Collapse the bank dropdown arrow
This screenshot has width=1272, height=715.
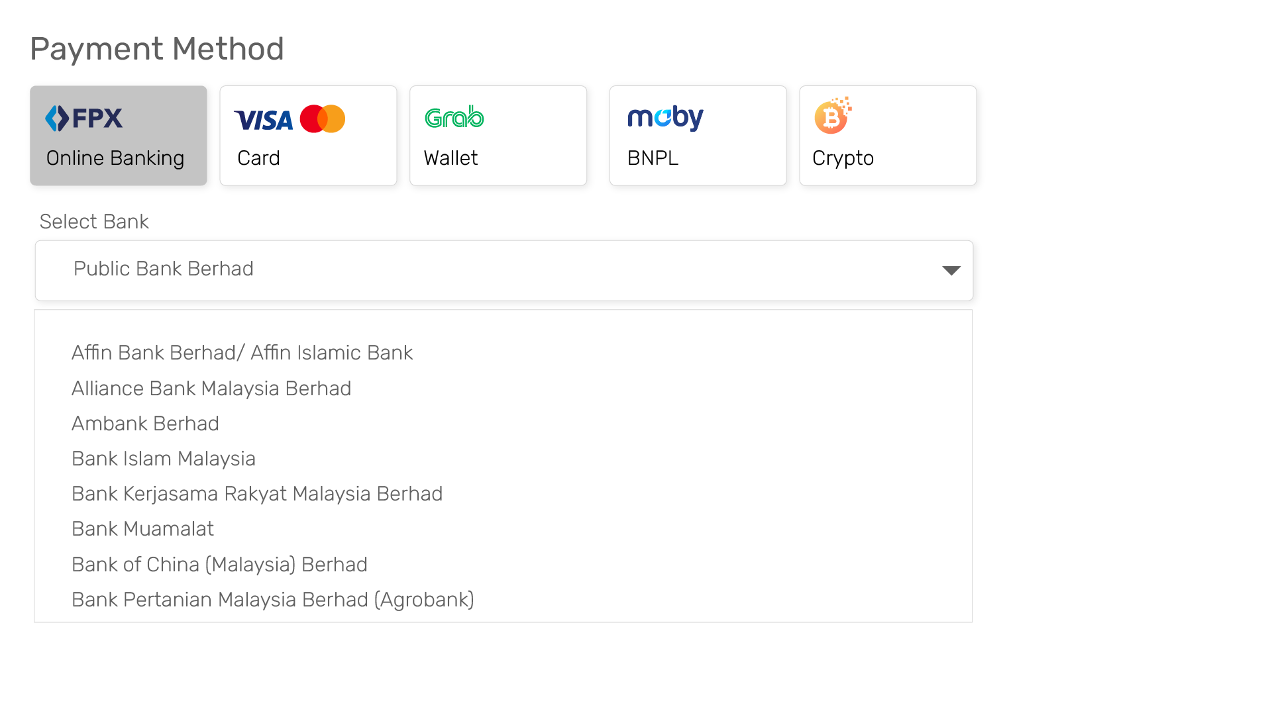click(951, 270)
